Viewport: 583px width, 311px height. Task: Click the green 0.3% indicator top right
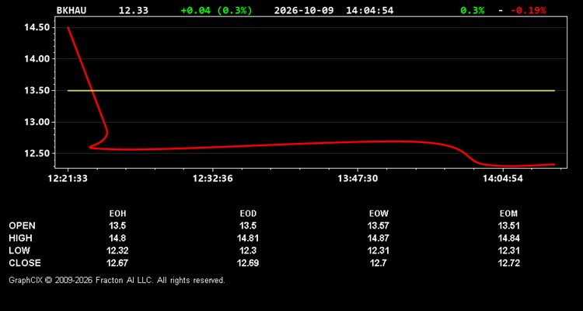coord(472,10)
